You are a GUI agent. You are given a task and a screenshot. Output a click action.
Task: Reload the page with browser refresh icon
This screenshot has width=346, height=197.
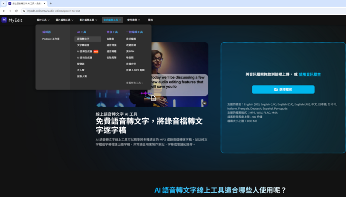coord(16,10)
